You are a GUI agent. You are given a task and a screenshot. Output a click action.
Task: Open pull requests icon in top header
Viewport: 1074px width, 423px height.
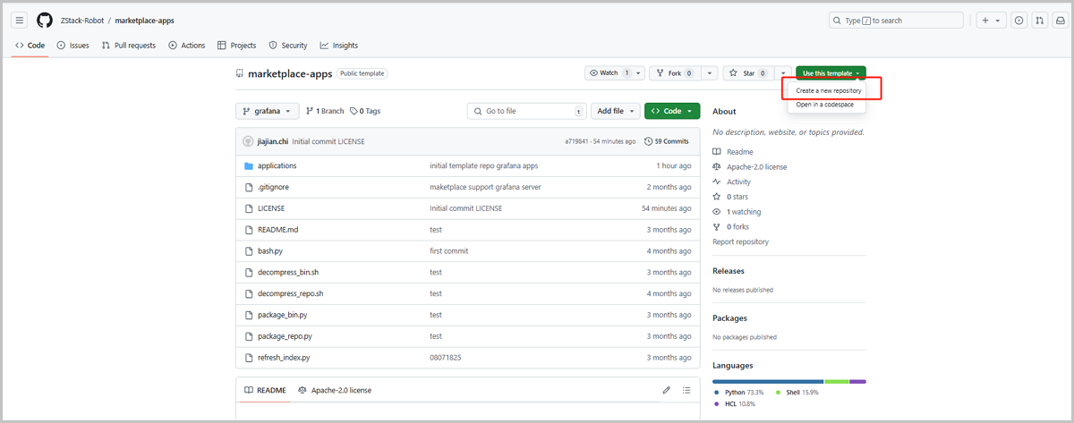(1039, 20)
